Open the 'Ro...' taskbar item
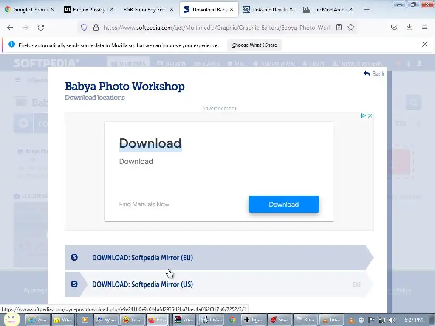This screenshot has height=326, width=435. click(x=305, y=320)
